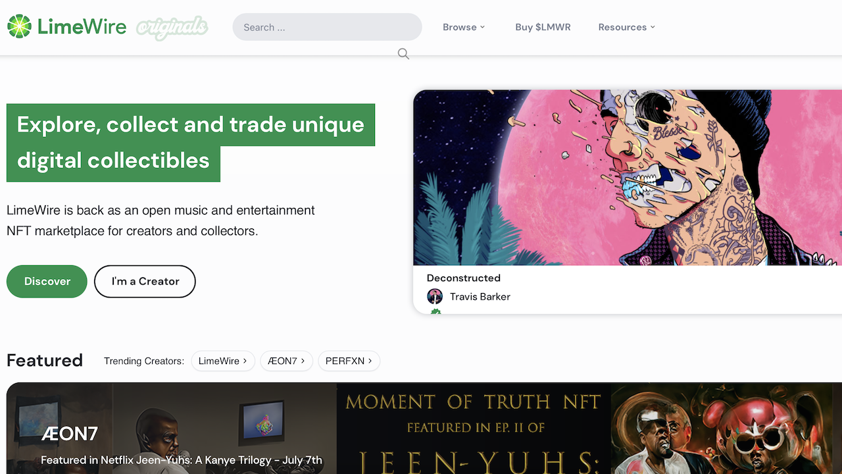Click the cursive "originals" logo
Screen dimensions: 842x474
tap(172, 28)
